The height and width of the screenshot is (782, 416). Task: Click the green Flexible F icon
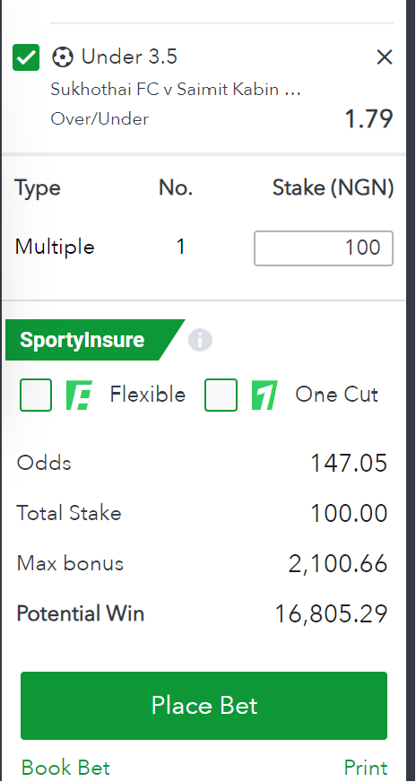click(80, 395)
